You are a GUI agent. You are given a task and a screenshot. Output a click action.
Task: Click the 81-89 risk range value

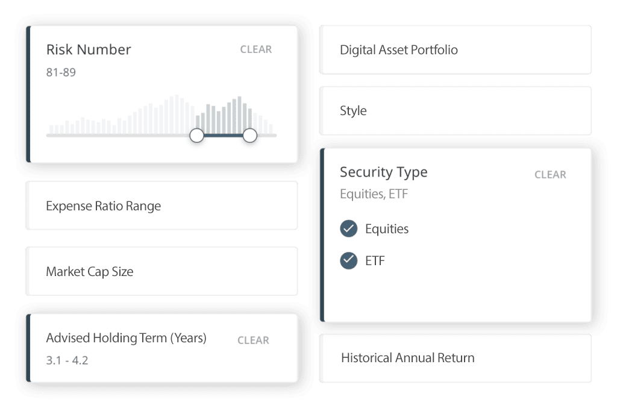coord(61,72)
